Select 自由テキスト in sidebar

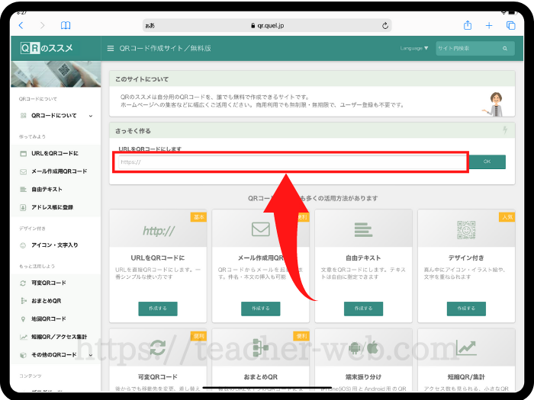point(56,190)
